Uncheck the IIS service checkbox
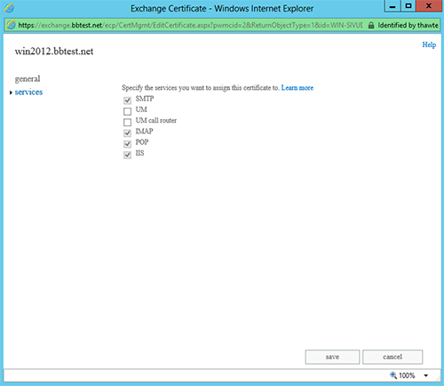The height and width of the screenshot is (386, 444). click(127, 155)
